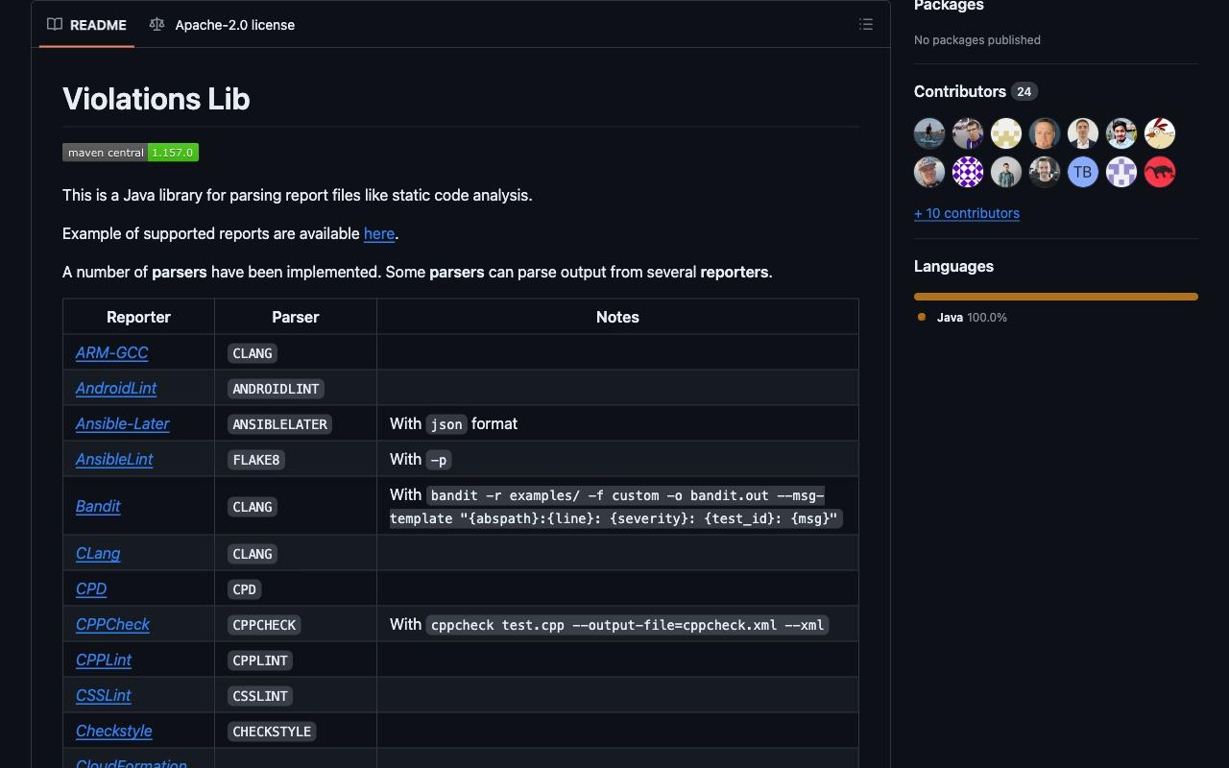Image resolution: width=1229 pixels, height=768 pixels.
Task: Click the Languages section heading
Action: click(x=953, y=266)
